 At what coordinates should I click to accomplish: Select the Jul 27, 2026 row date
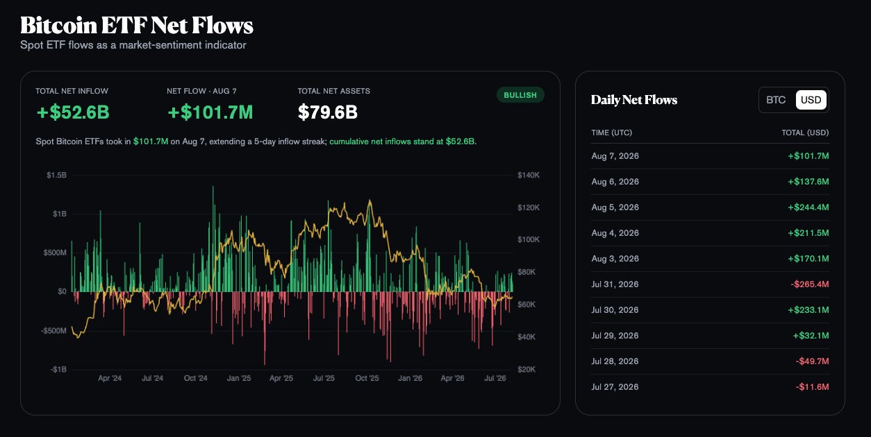615,387
